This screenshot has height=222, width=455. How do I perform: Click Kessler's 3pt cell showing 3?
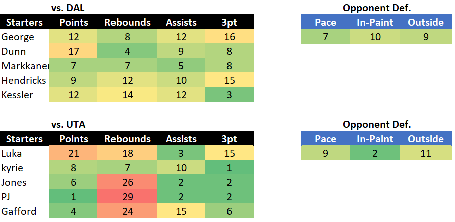click(229, 94)
